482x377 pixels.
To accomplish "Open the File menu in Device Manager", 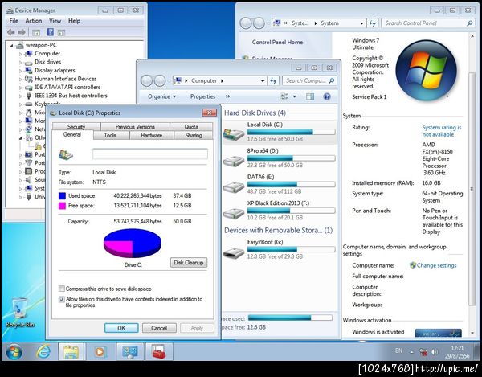I will 14,21.
